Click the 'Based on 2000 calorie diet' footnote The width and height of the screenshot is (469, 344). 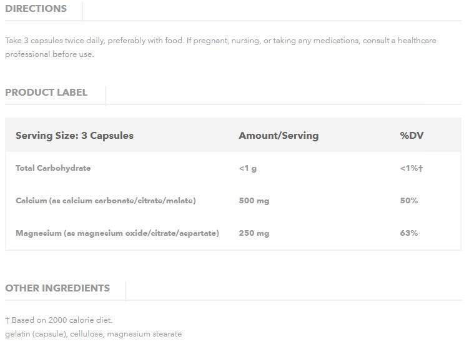coord(62,320)
